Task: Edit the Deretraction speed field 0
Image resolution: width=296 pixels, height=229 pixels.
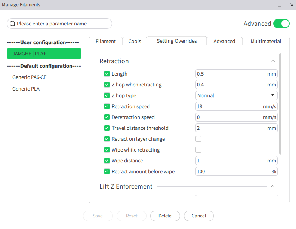Action: 236,117
